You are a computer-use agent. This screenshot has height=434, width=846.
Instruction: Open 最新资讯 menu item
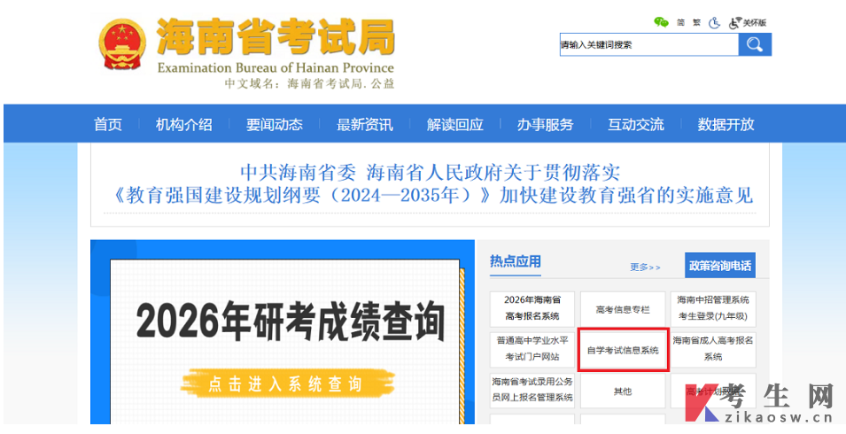click(365, 125)
